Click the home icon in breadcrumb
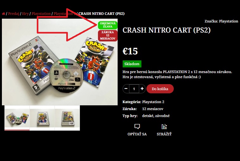Screen dimensions: 240x161 click(x=3, y=14)
